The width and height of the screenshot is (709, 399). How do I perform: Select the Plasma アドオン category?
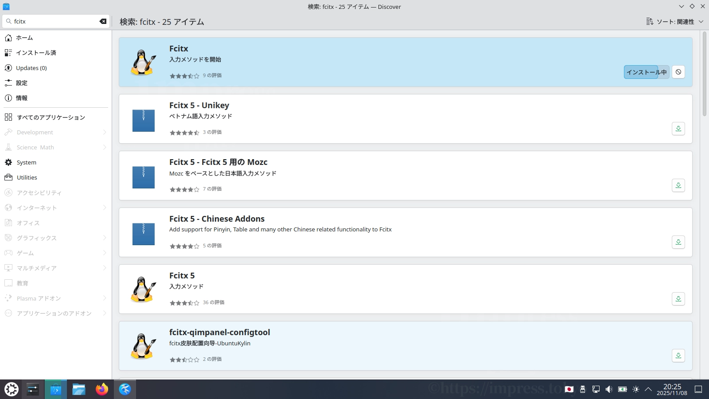(x=56, y=298)
